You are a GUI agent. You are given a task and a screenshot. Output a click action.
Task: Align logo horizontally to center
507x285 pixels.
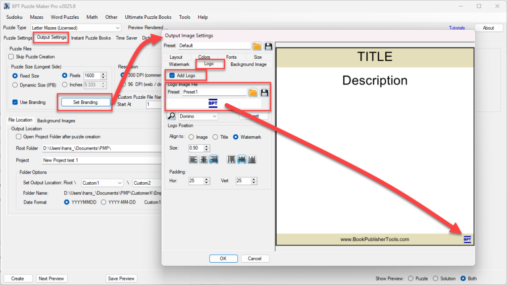coord(203,160)
